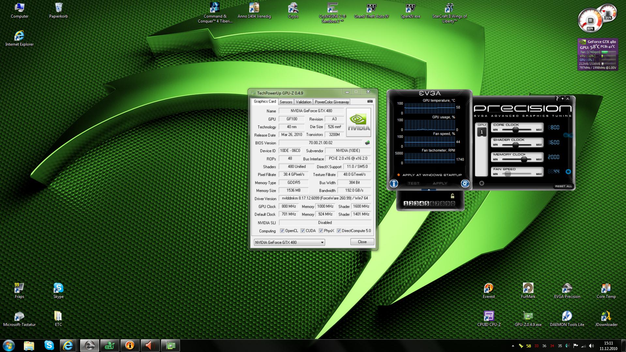Open the Windows Start menu orb
This screenshot has height=352, width=626.
click(9, 345)
